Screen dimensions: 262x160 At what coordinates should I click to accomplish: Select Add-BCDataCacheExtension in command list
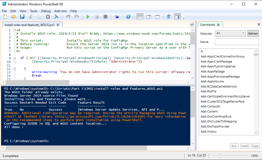[219, 86]
